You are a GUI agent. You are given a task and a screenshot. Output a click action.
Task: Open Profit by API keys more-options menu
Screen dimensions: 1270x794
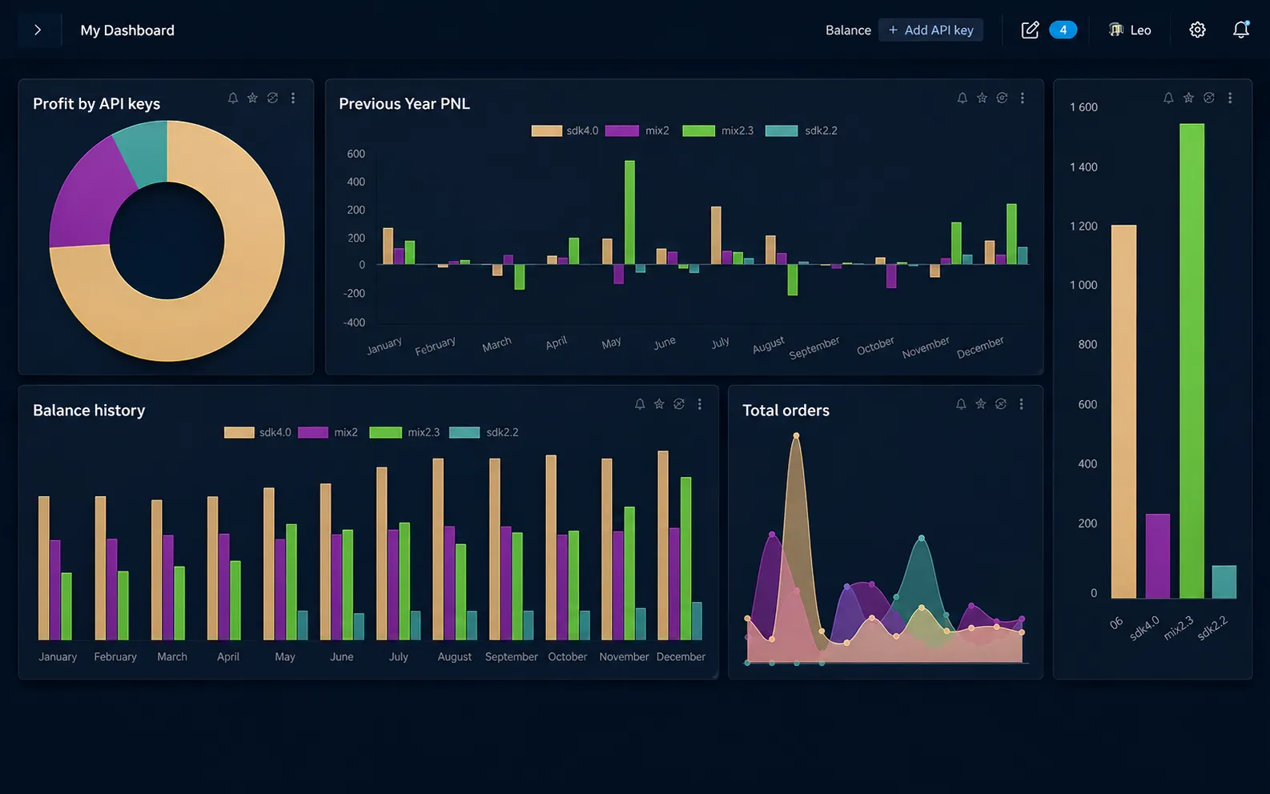293,98
